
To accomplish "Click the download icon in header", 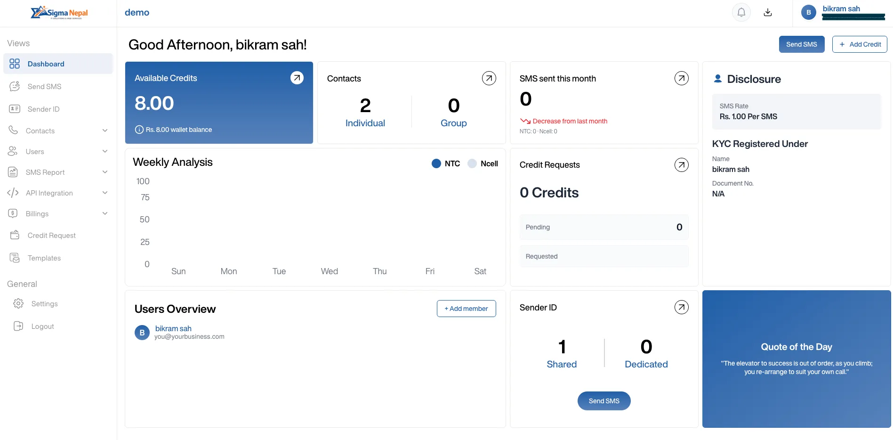I will (768, 12).
